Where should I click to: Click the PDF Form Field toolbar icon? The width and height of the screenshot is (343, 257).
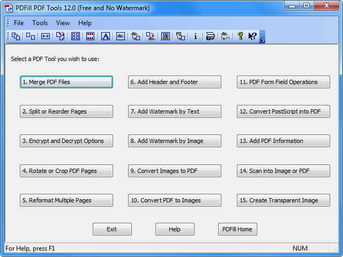pos(166,36)
